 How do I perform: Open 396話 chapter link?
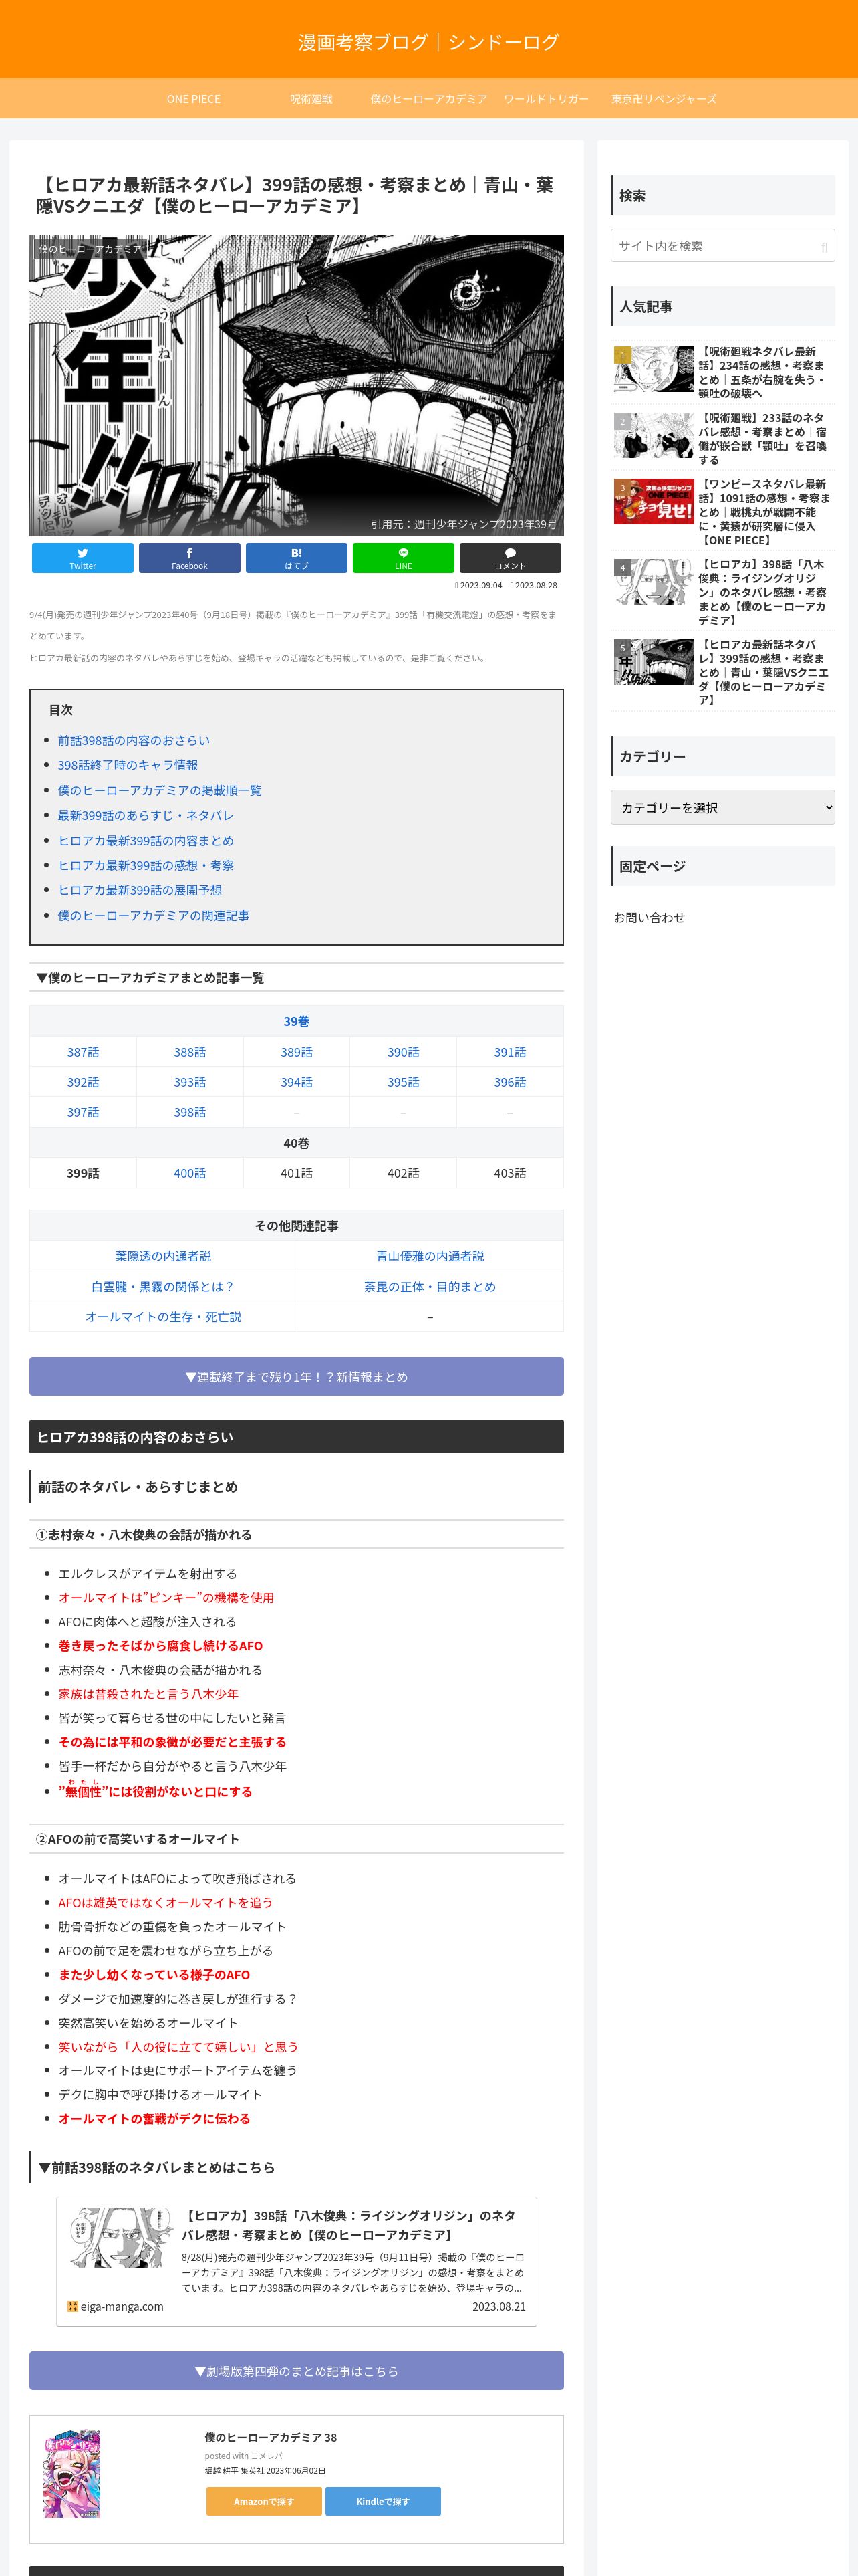509,1082
